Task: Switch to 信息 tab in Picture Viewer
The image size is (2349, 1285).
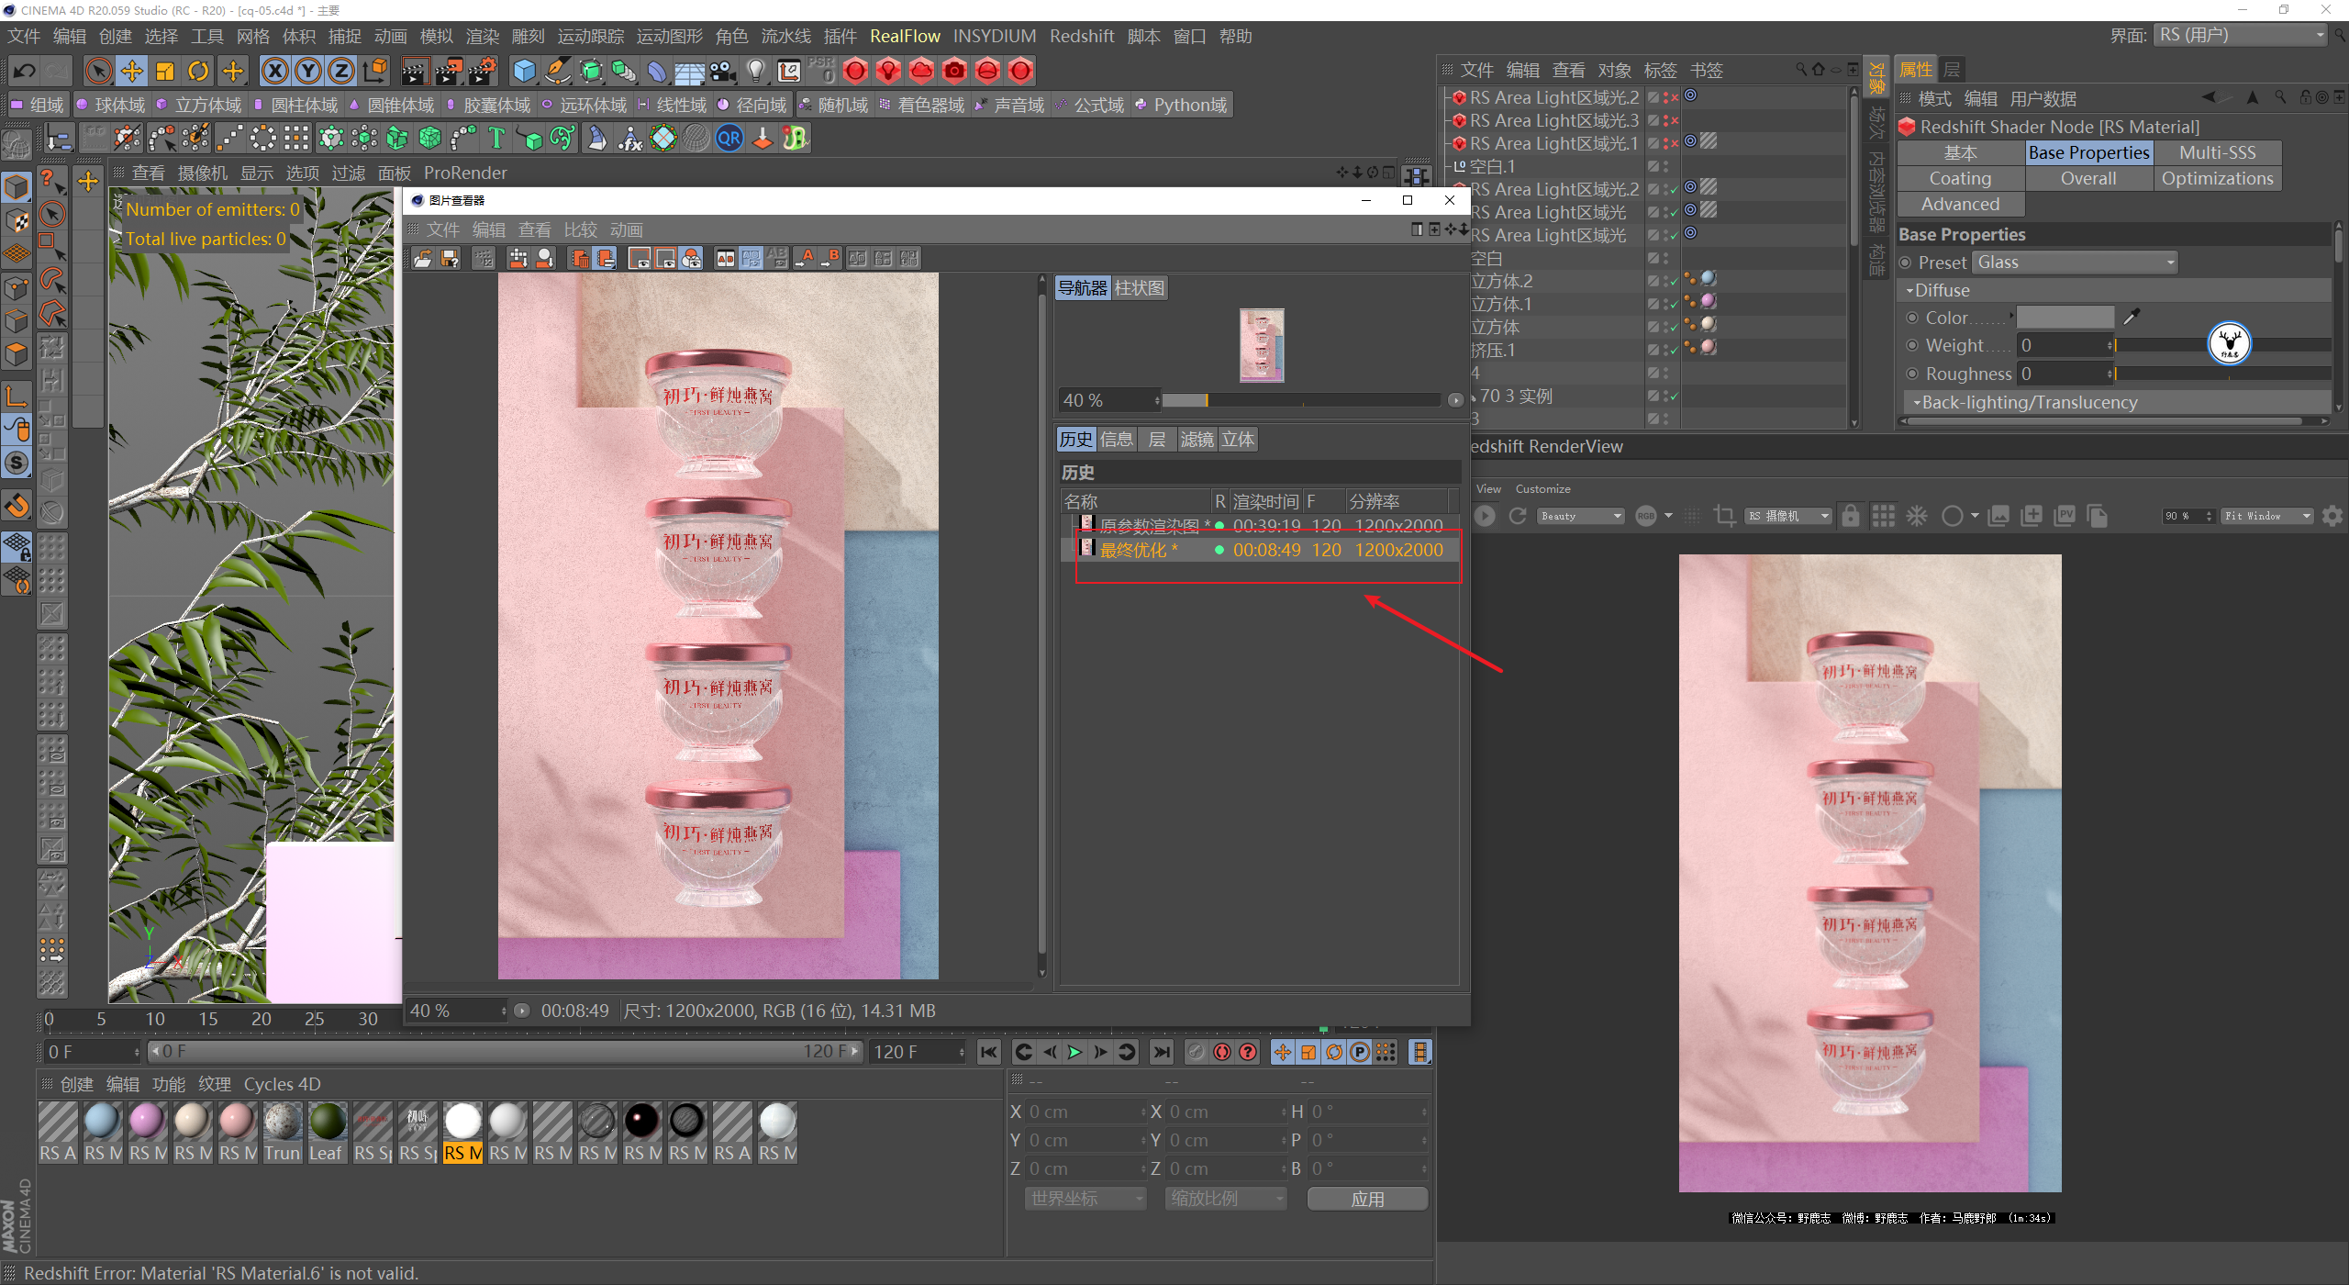Action: click(x=1116, y=439)
